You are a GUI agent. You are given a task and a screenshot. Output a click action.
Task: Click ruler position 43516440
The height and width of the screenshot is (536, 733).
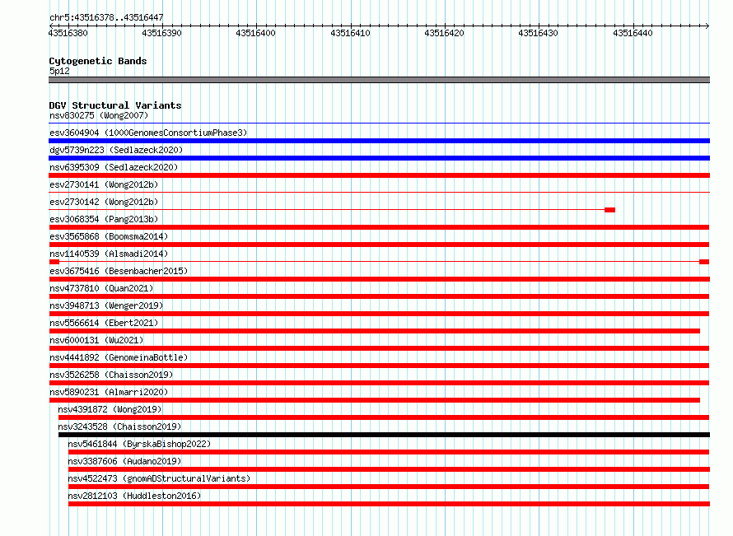(x=633, y=33)
